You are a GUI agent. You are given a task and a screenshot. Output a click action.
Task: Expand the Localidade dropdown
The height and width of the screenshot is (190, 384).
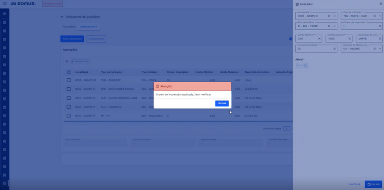click(334, 16)
